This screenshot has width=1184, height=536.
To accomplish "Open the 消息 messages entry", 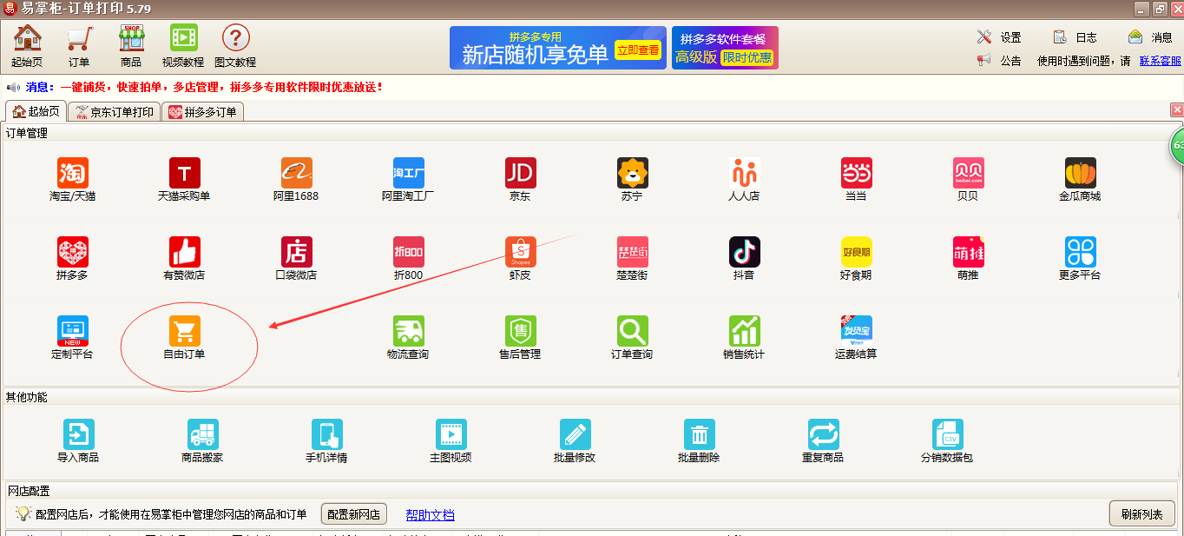I will click(x=1150, y=37).
